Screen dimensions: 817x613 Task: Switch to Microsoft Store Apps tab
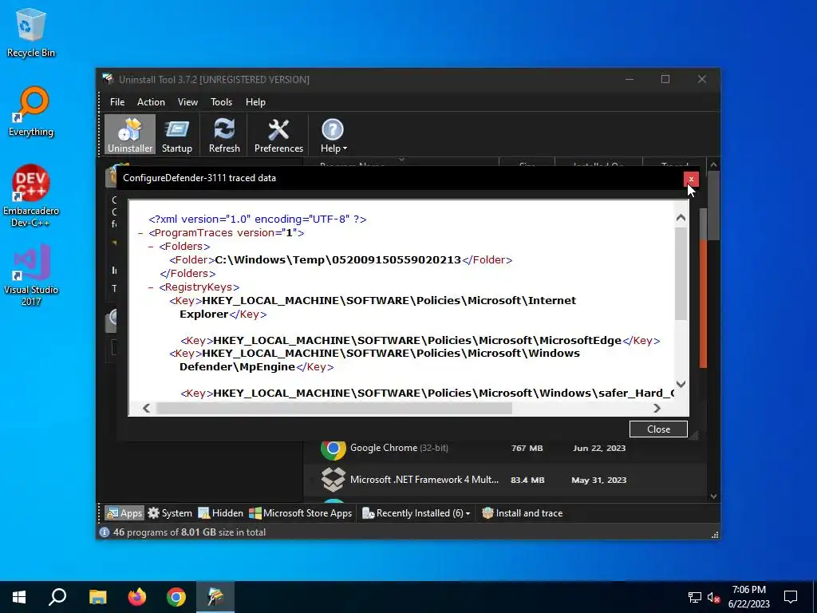[301, 513]
